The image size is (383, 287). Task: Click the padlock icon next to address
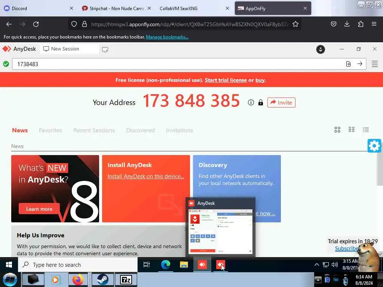[261, 102]
